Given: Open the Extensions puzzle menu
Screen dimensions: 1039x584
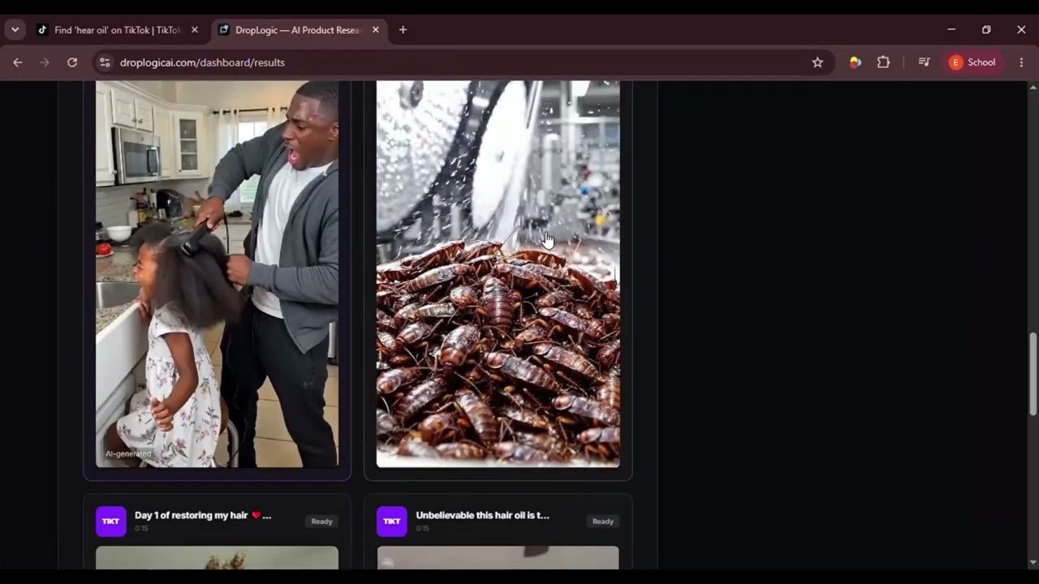Looking at the screenshot, I should pyautogui.click(x=883, y=62).
